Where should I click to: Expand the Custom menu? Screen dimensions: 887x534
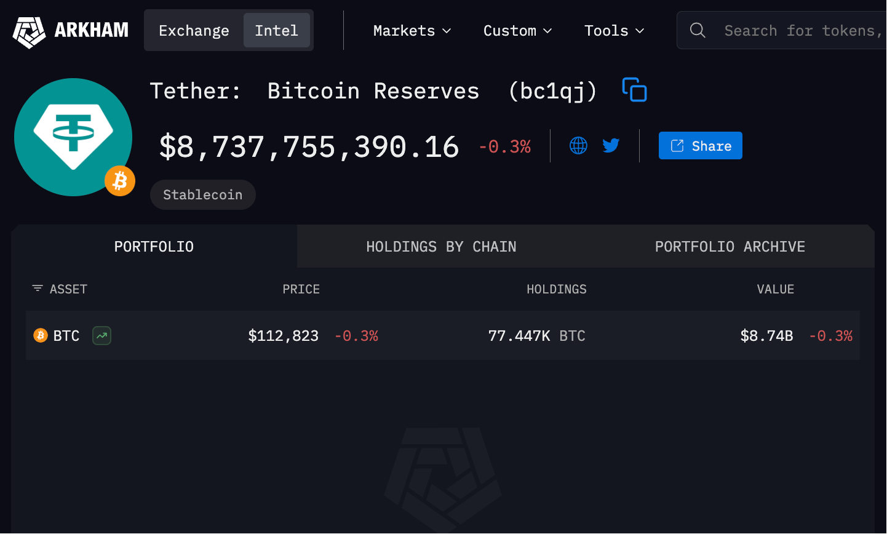click(x=517, y=30)
